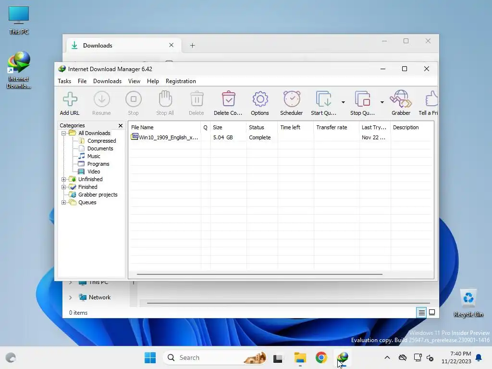
Task: Switch the Downloads window to large icons view
Action: 432,312
